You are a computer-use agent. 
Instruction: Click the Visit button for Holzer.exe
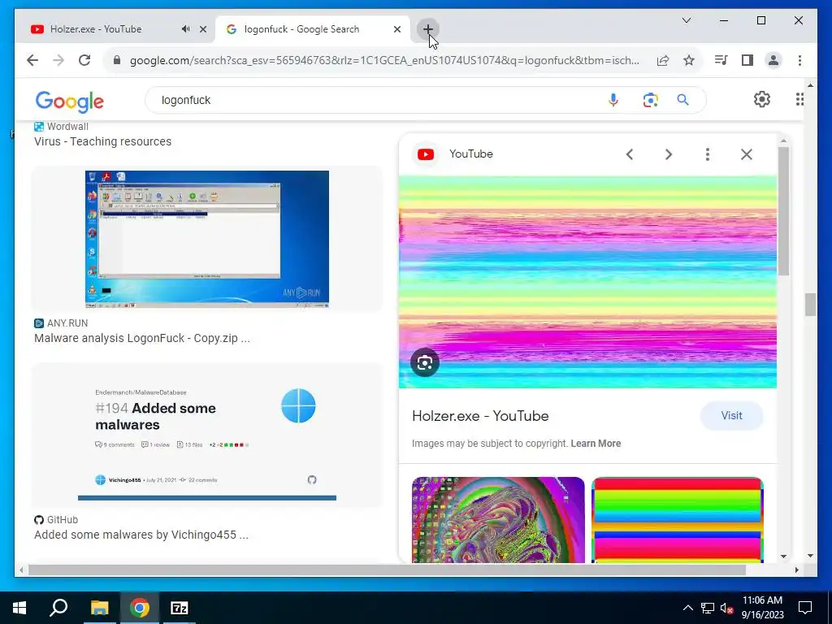point(732,416)
